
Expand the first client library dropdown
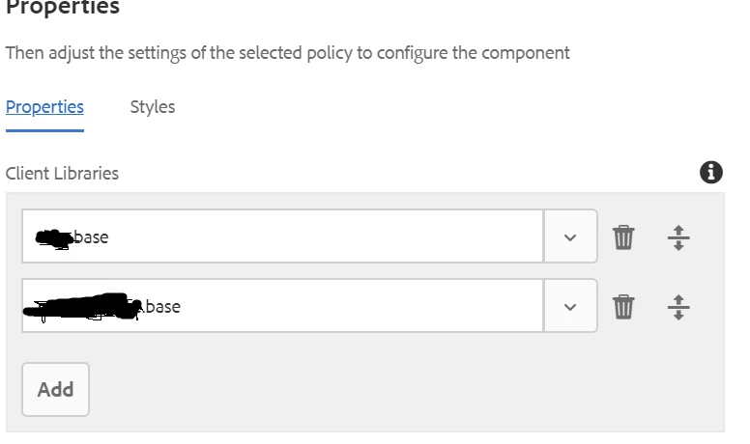coord(570,236)
